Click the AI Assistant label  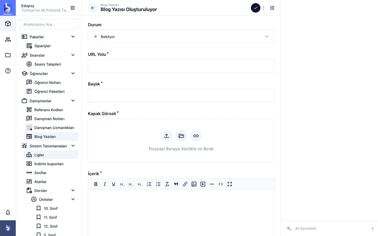pos(306,228)
